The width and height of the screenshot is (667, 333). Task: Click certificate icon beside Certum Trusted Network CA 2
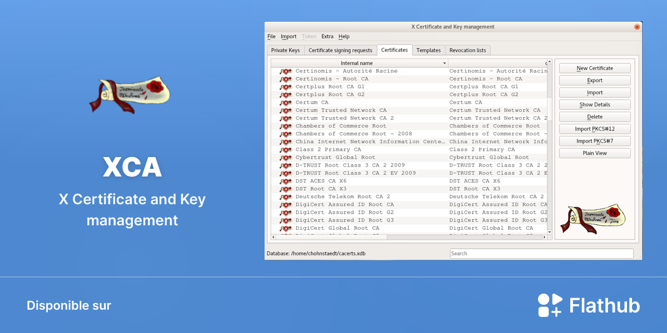(x=286, y=118)
